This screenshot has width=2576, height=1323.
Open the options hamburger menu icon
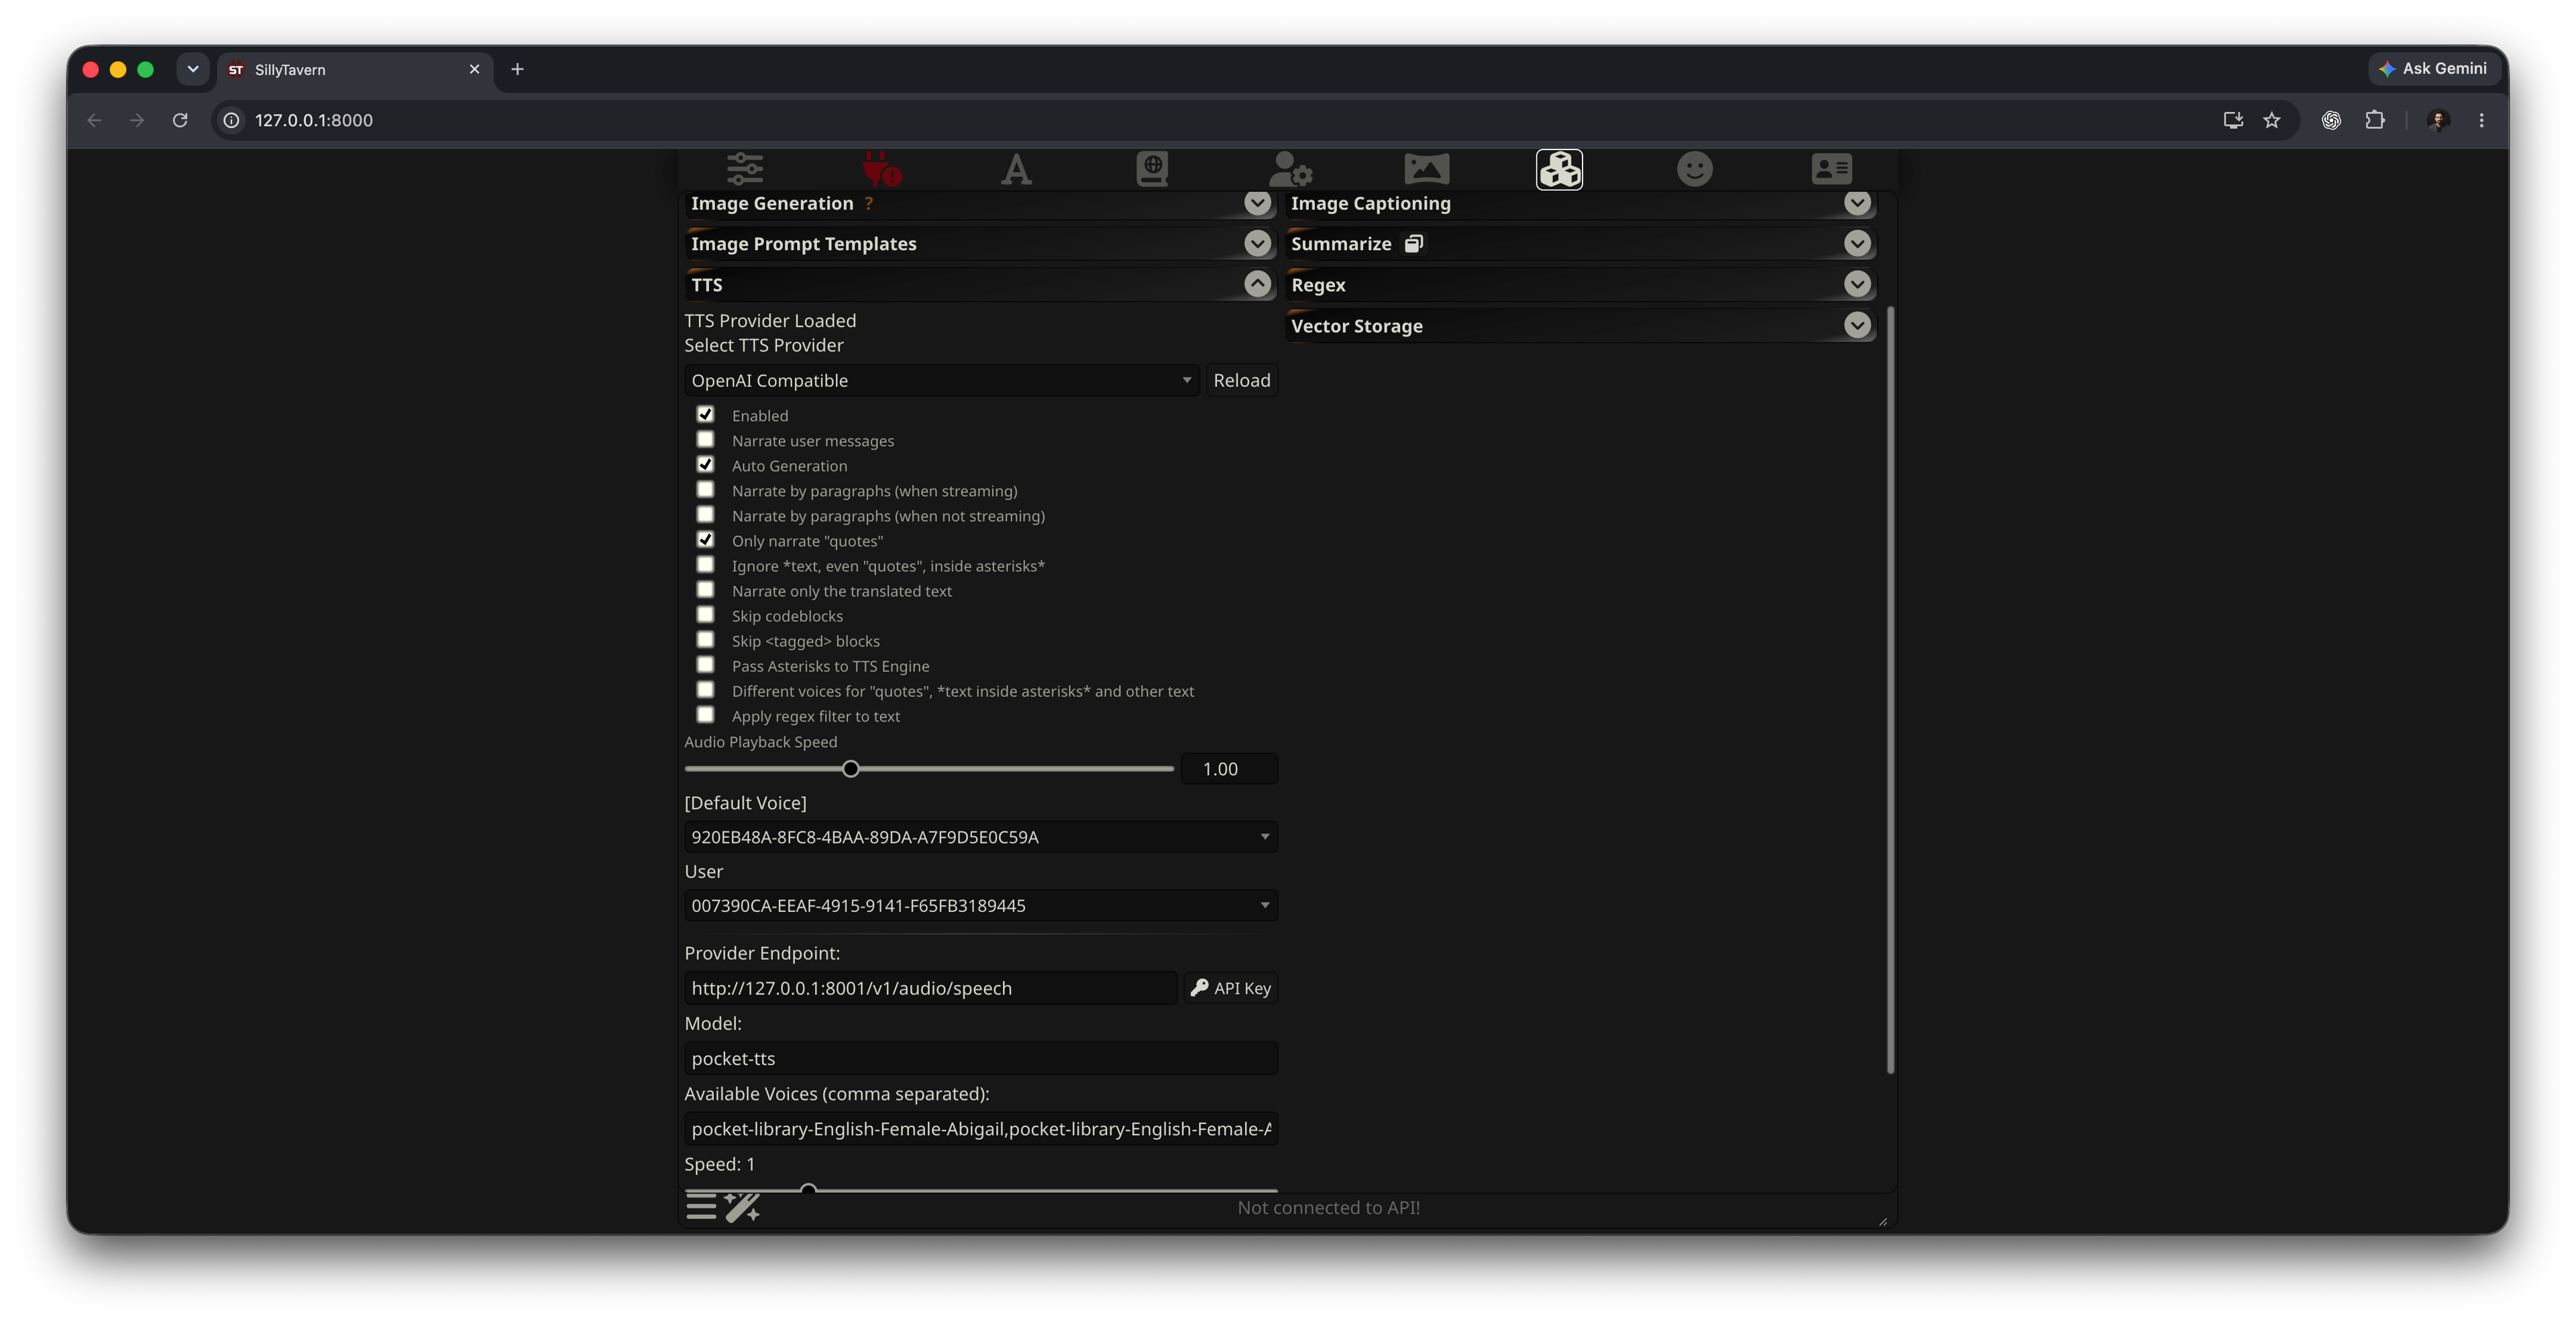coord(701,1206)
